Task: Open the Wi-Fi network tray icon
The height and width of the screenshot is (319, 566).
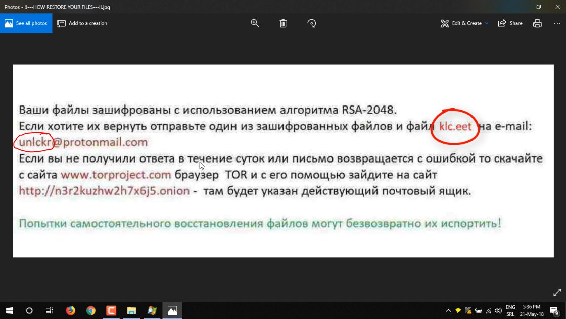Action: tap(488, 311)
